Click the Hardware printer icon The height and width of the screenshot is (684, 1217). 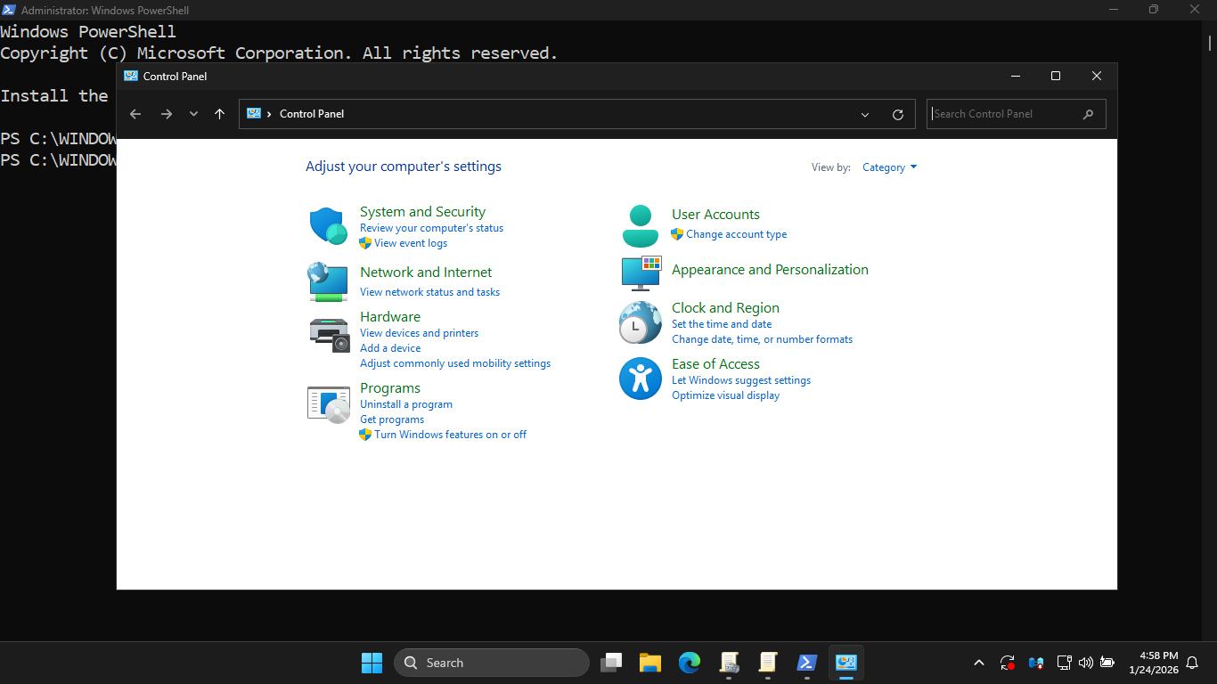pyautogui.click(x=328, y=334)
